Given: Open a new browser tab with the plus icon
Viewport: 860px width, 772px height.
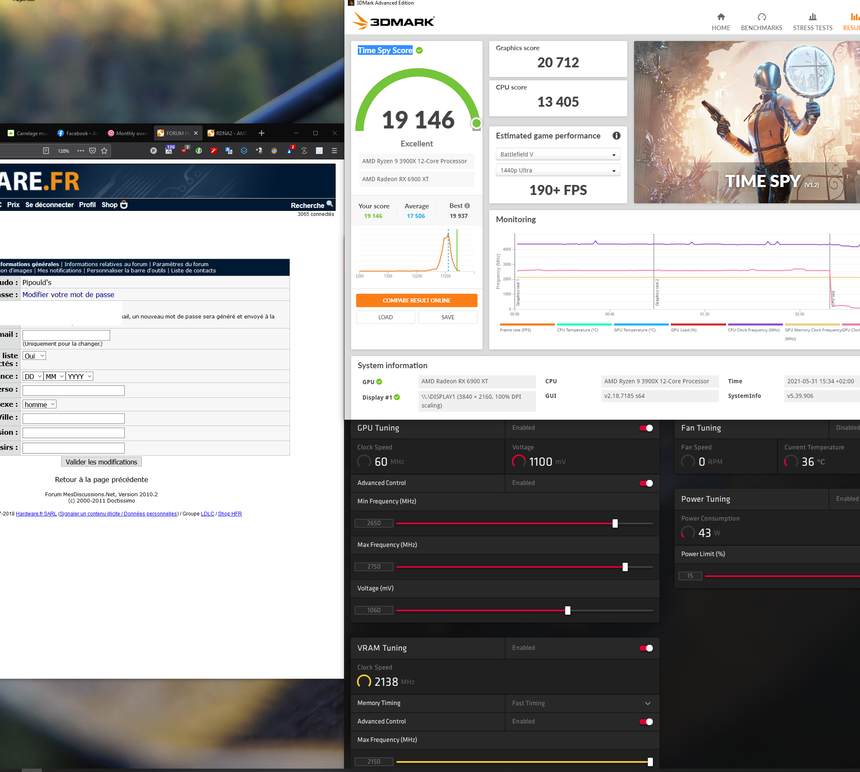Looking at the screenshot, I should click(x=262, y=133).
